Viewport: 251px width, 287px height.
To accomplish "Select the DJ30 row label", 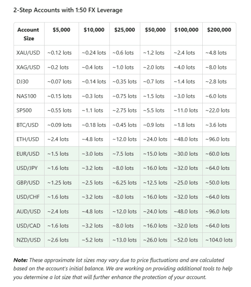I will 23,82.
